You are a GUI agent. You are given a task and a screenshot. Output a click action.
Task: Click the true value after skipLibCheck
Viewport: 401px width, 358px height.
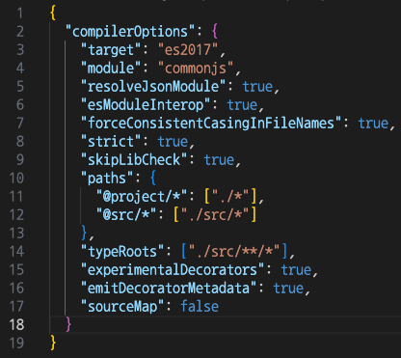[x=219, y=160]
